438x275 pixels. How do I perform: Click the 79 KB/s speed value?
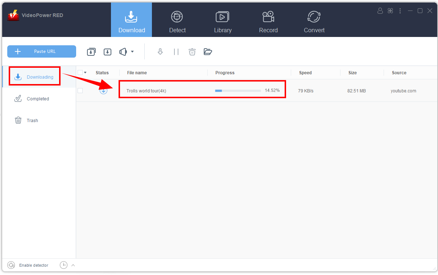click(306, 91)
